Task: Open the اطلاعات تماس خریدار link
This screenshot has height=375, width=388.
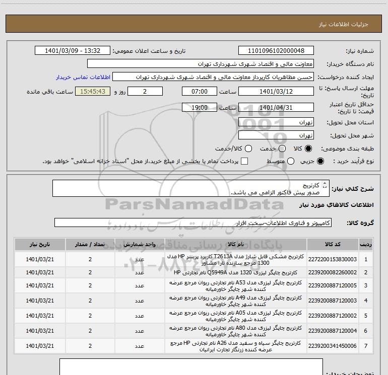Action: click(83, 77)
